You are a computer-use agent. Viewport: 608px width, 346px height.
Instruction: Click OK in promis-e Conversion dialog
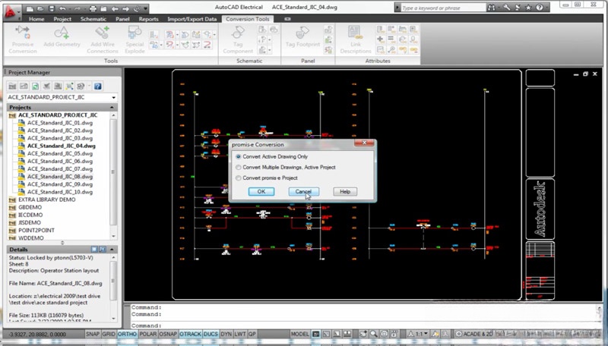261,191
